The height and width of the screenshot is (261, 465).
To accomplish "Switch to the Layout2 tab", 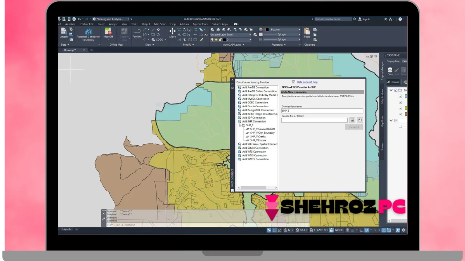I will (67, 229).
